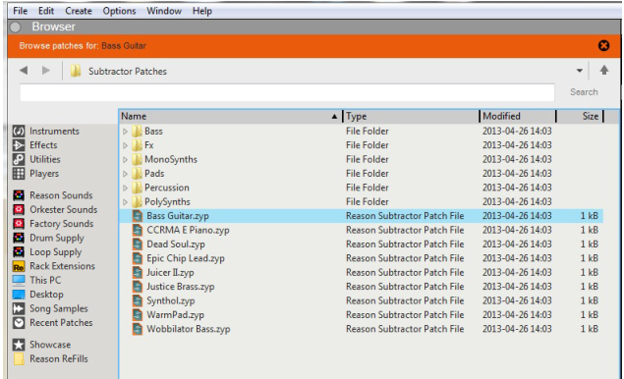Image resolution: width=624 pixels, height=379 pixels.
Task: Select the Effects sidebar icon
Action: coord(19,145)
